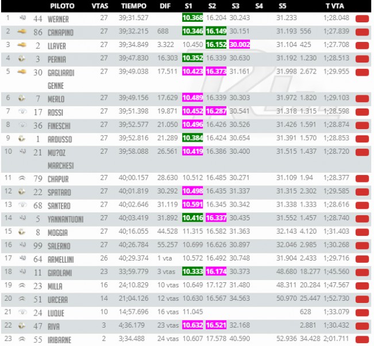Click lap time 1;27.708 in LLAVER's row

pos(336,45)
